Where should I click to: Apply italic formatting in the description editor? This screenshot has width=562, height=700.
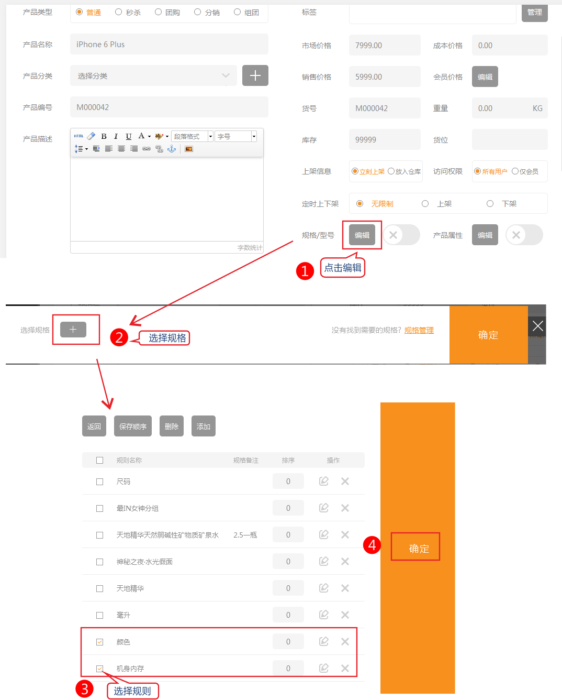point(116,136)
